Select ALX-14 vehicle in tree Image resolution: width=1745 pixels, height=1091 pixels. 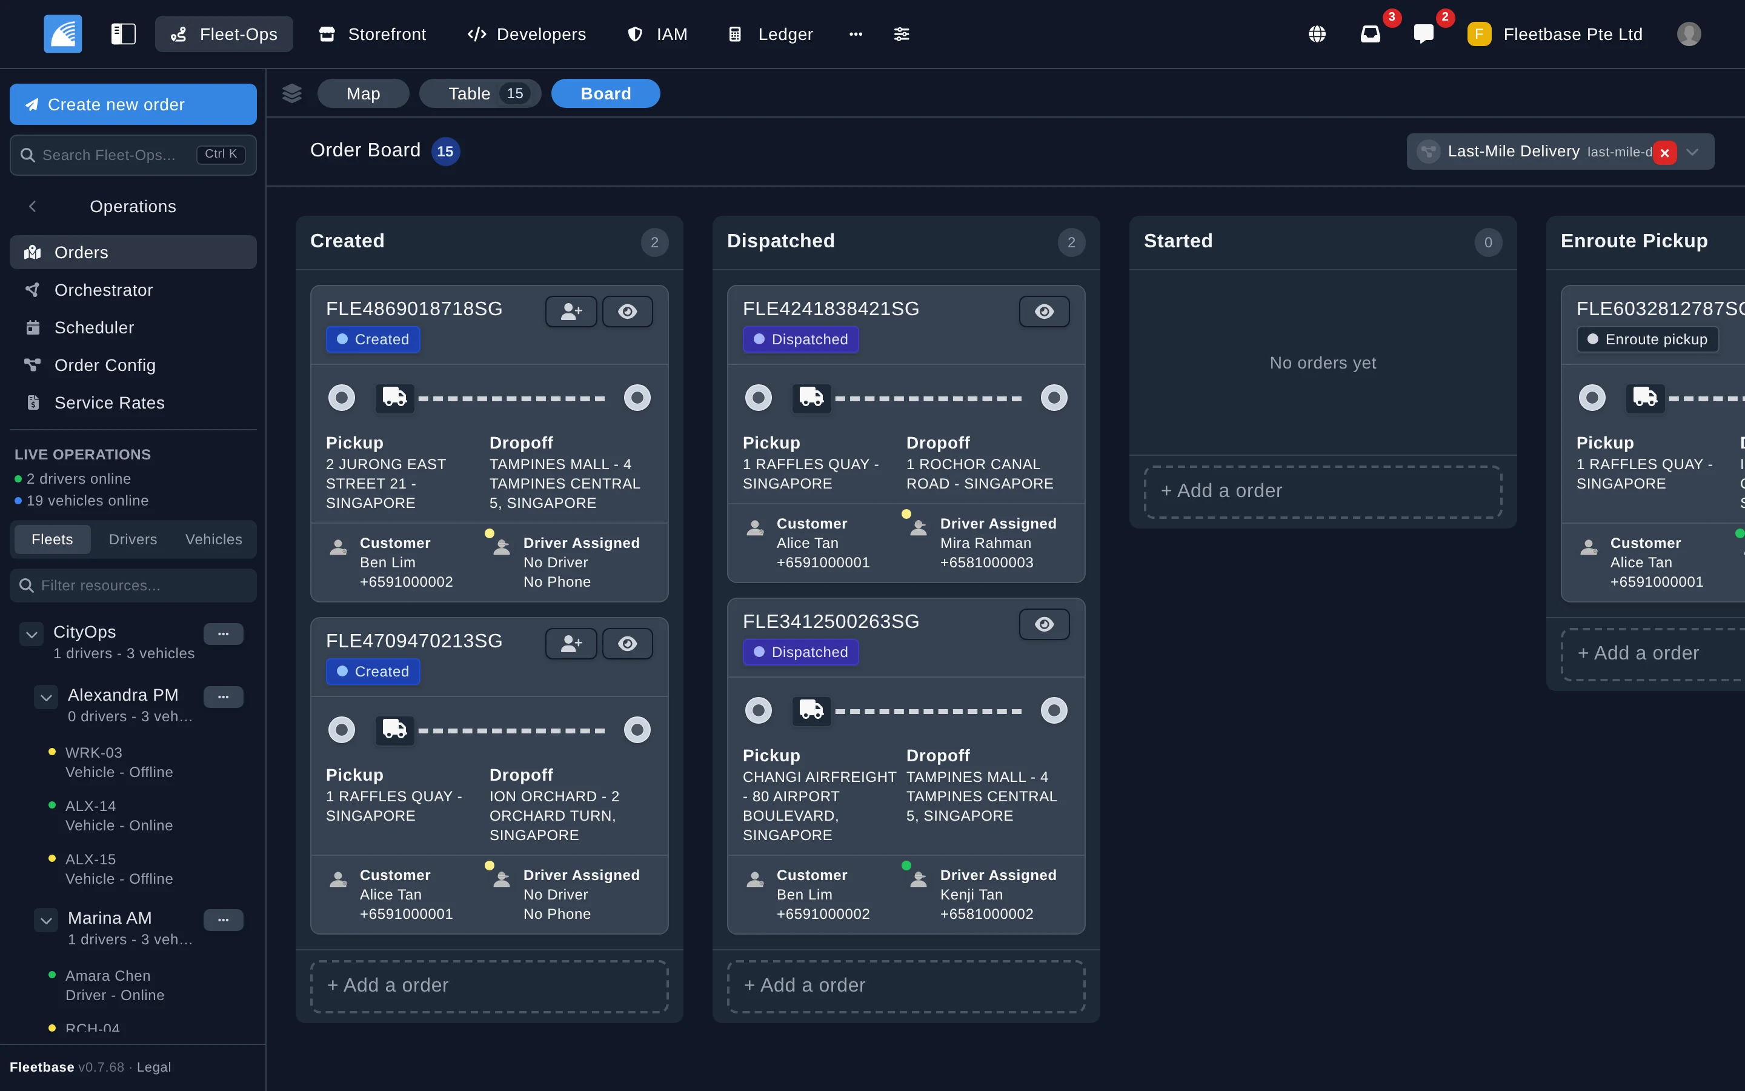(x=119, y=815)
